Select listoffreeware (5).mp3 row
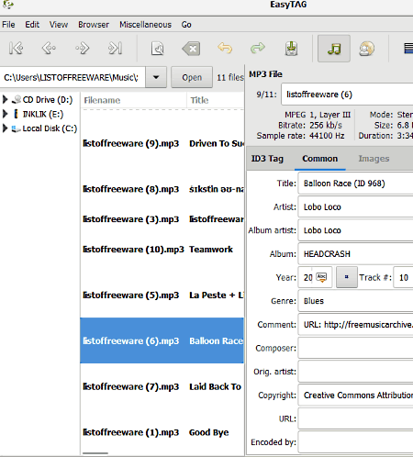The width and height of the screenshot is (413, 457). [x=162, y=295]
